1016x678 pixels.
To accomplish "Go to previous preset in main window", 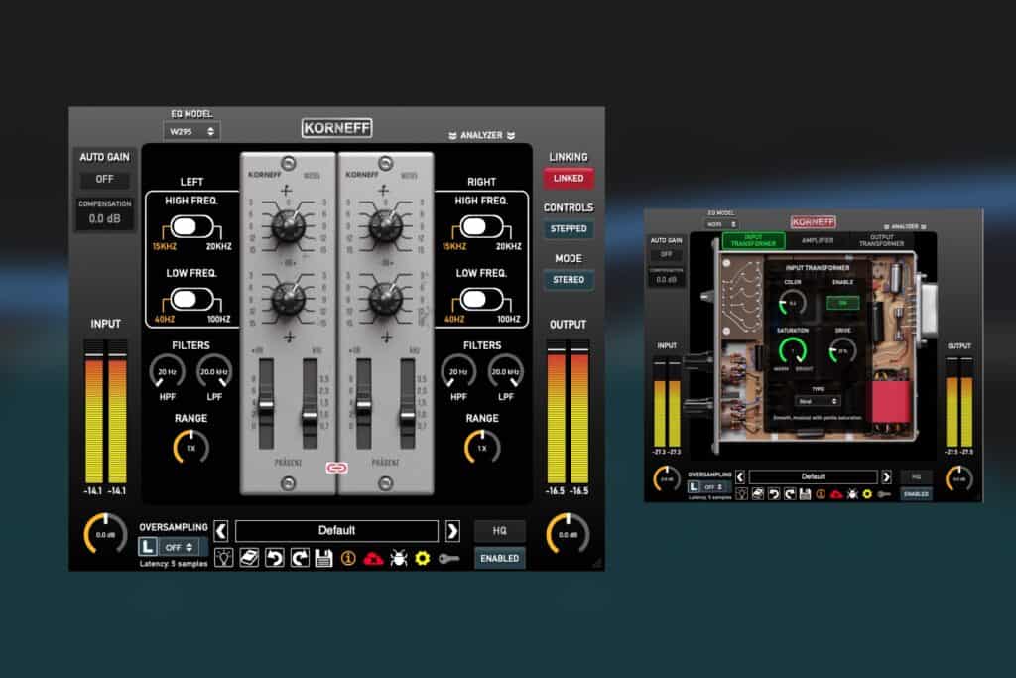I will (x=221, y=531).
